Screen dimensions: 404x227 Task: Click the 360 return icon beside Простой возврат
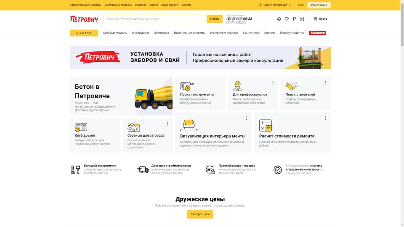click(x=210, y=169)
